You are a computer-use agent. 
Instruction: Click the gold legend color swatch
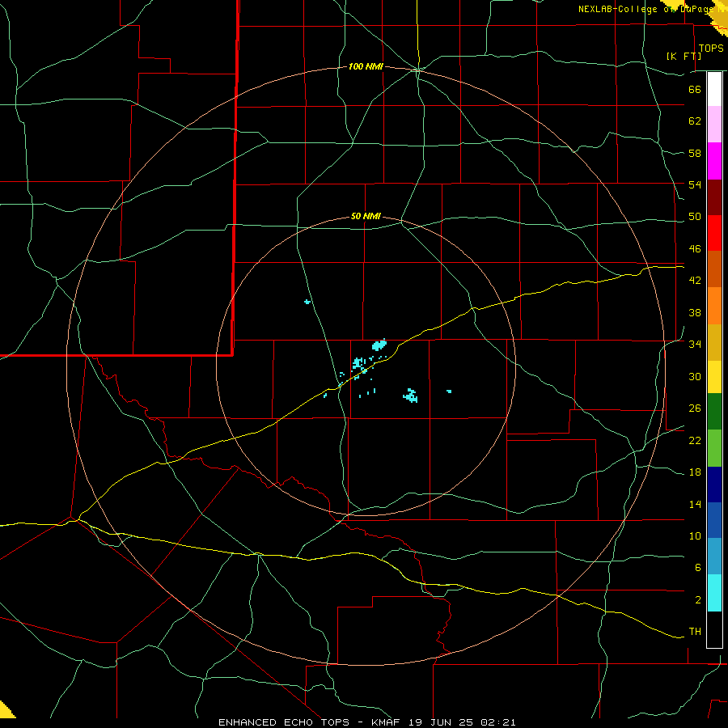tap(714, 342)
